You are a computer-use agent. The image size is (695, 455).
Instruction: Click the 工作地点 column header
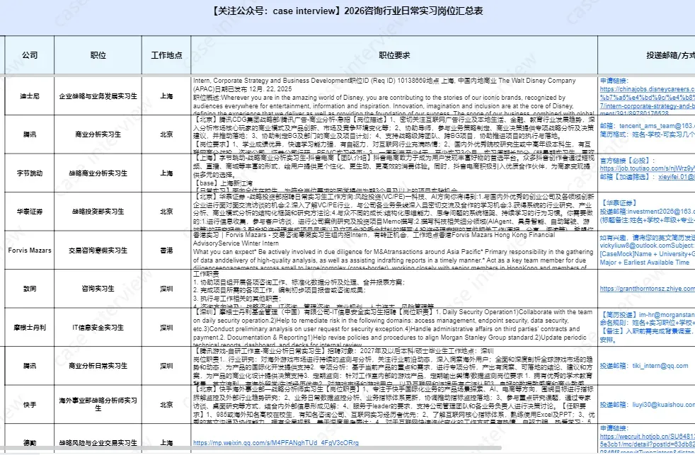165,55
